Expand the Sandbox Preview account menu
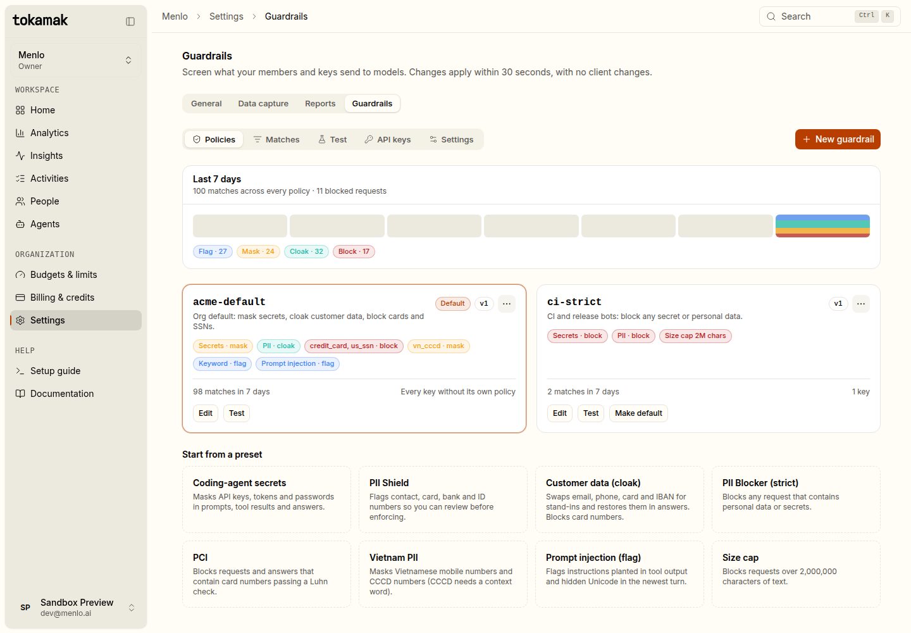The width and height of the screenshot is (911, 633). [76, 608]
